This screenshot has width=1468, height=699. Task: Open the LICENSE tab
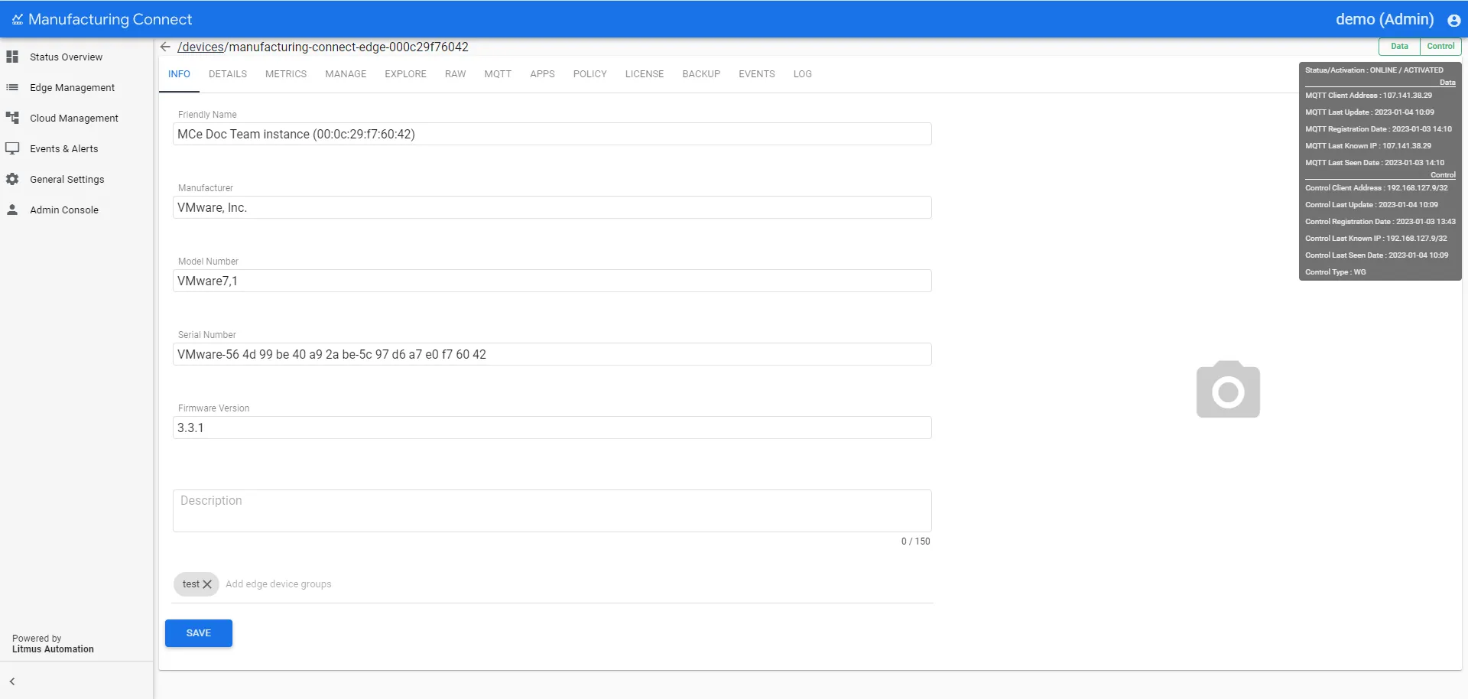[x=645, y=74]
